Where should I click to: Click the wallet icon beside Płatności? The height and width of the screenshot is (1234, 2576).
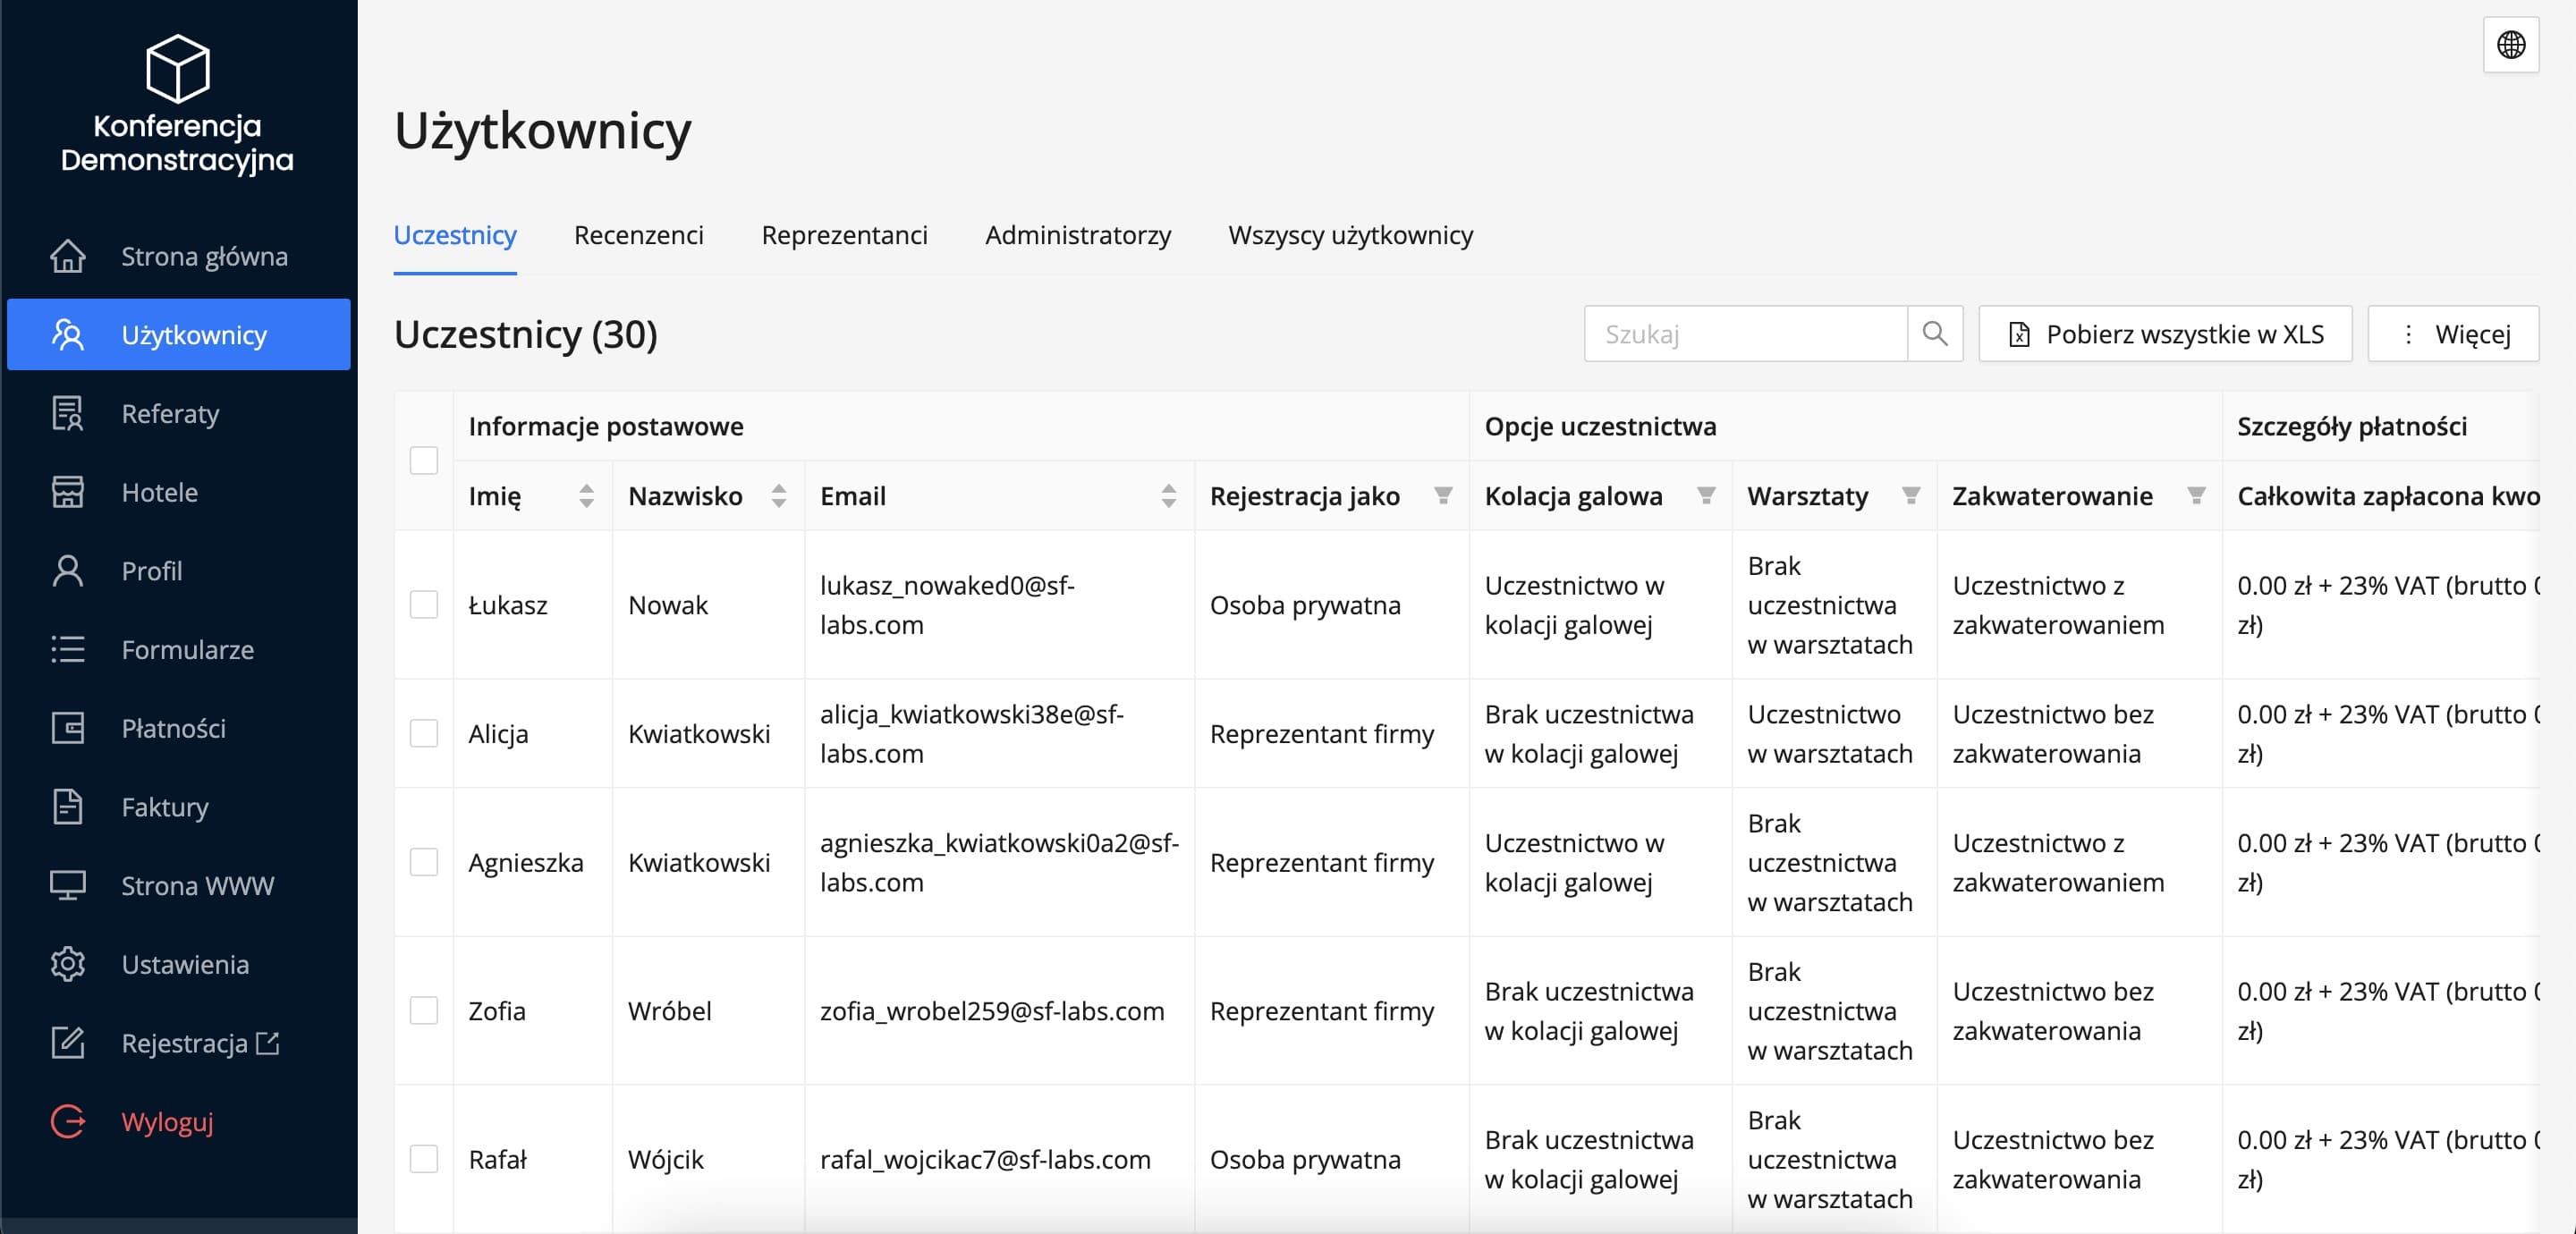pos(68,728)
